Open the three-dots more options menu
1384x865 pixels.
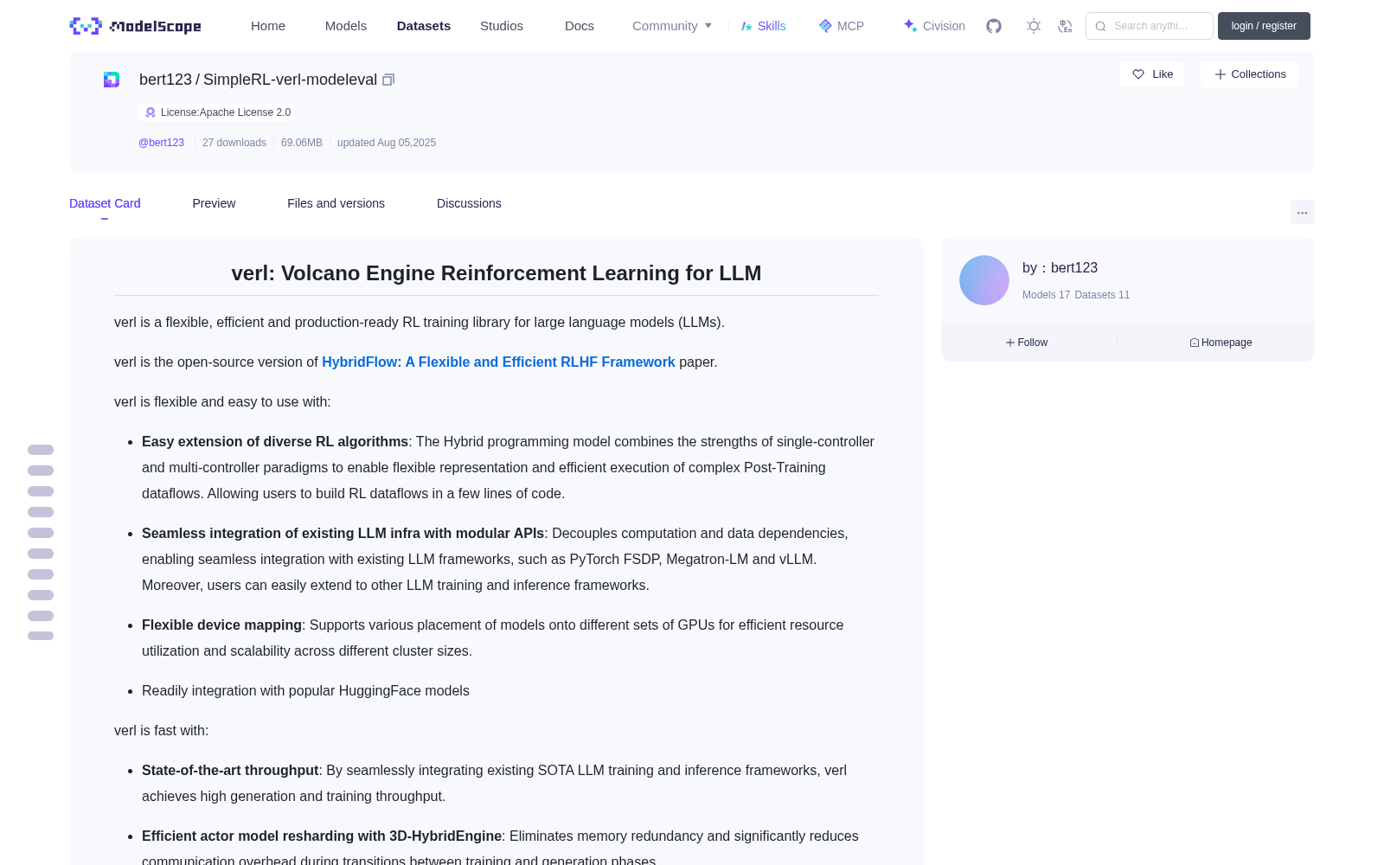click(x=1303, y=212)
